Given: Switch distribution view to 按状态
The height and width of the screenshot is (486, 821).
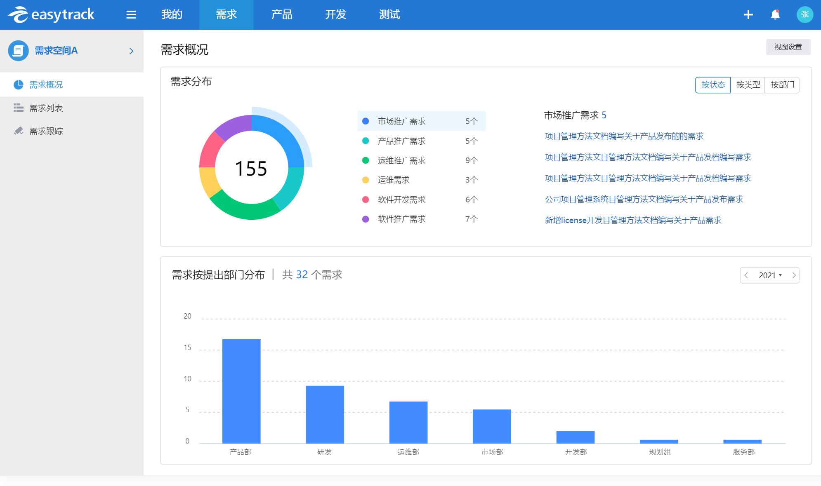Looking at the screenshot, I should point(712,85).
